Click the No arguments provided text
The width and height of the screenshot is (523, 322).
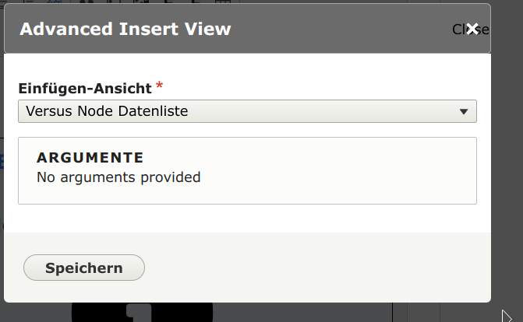point(118,177)
